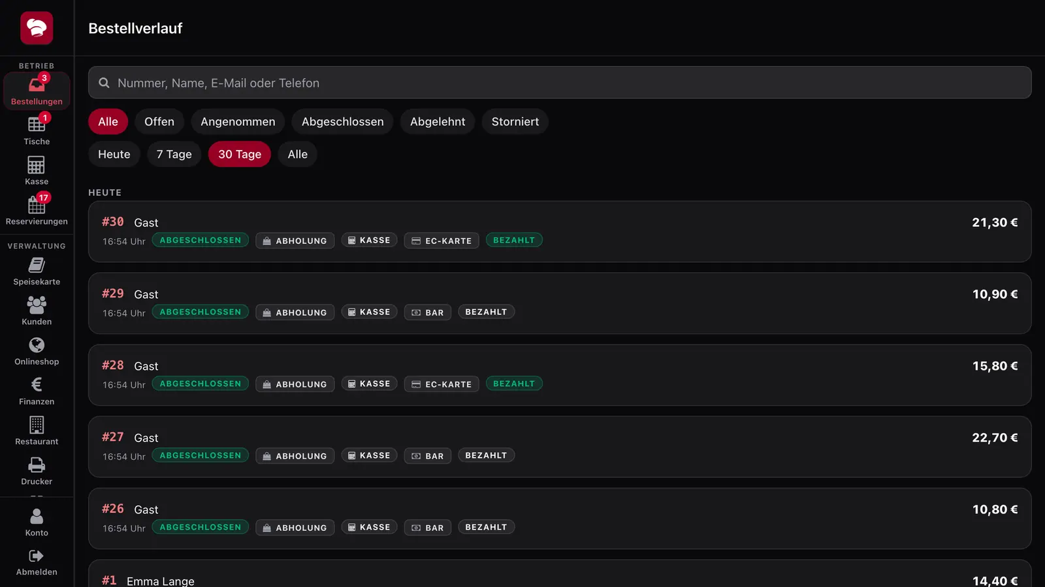1045x587 pixels.
Task: Open order #30 for 21,30 €
Action: point(560,232)
